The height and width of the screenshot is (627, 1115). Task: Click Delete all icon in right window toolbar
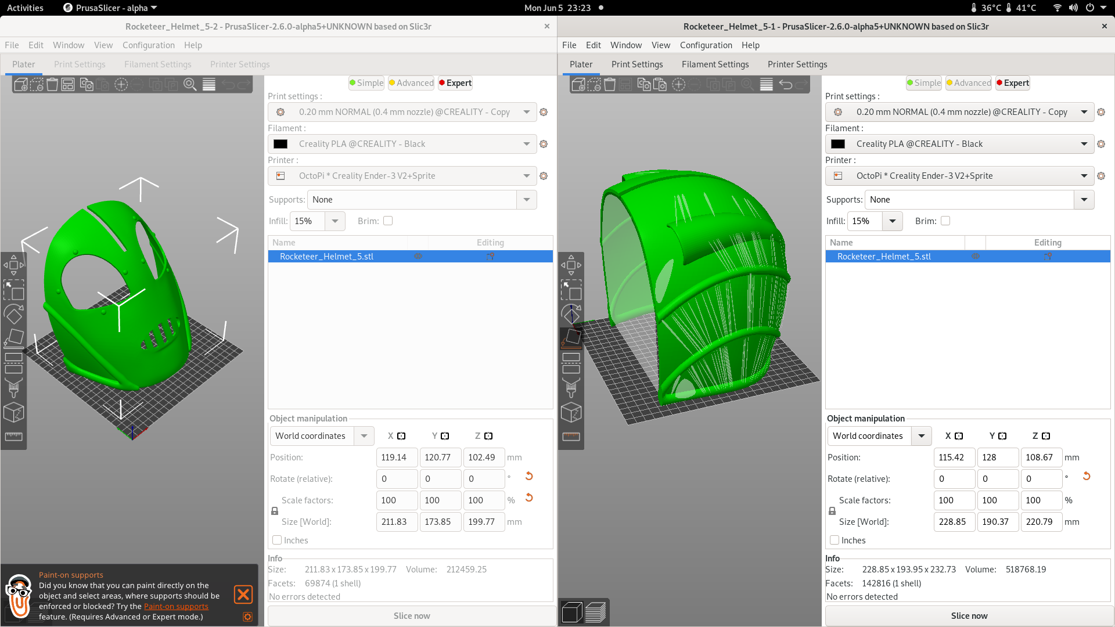click(610, 85)
